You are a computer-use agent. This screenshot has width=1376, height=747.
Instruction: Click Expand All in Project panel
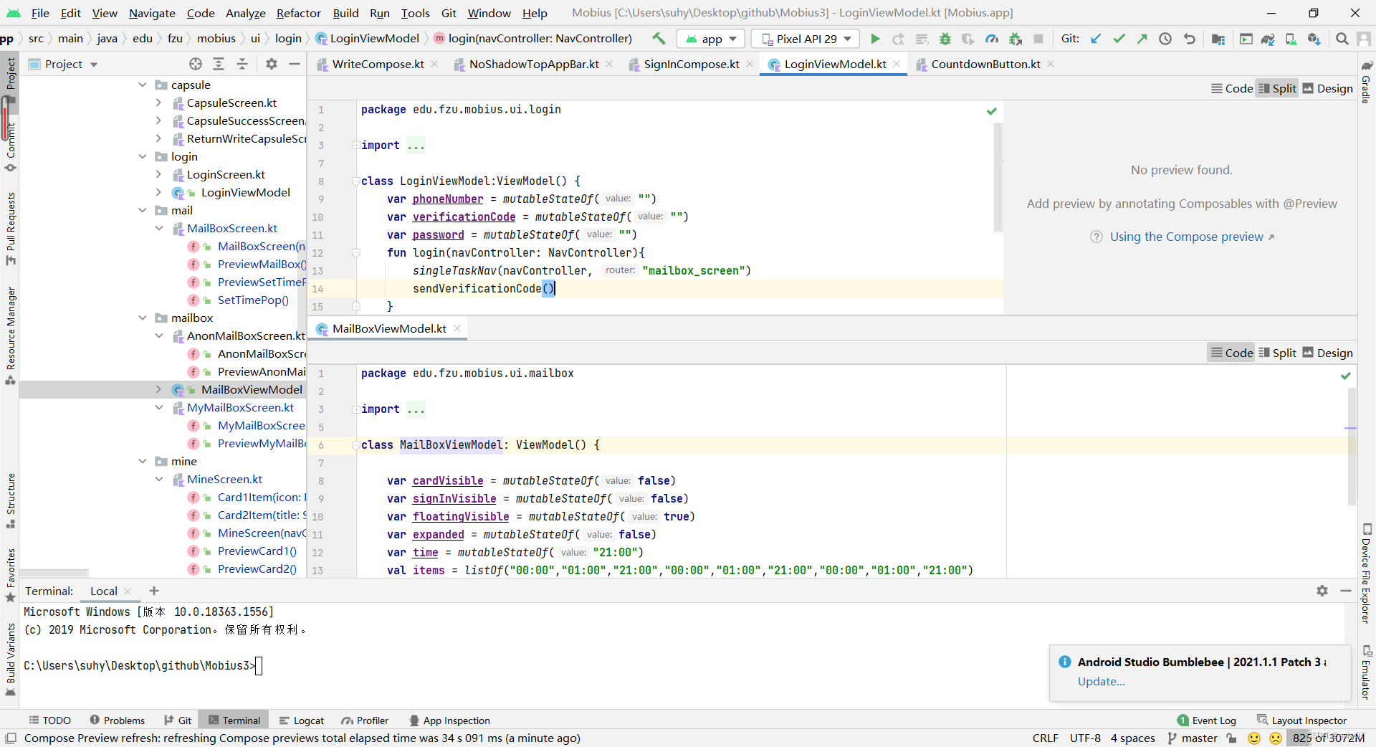(219, 64)
